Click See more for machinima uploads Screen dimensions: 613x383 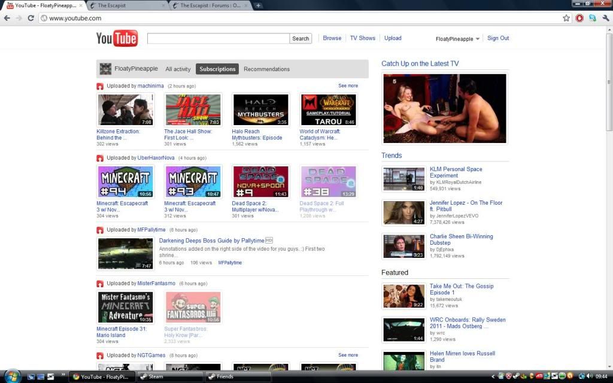point(348,86)
